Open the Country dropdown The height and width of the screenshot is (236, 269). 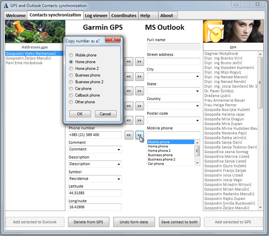pos(197,106)
